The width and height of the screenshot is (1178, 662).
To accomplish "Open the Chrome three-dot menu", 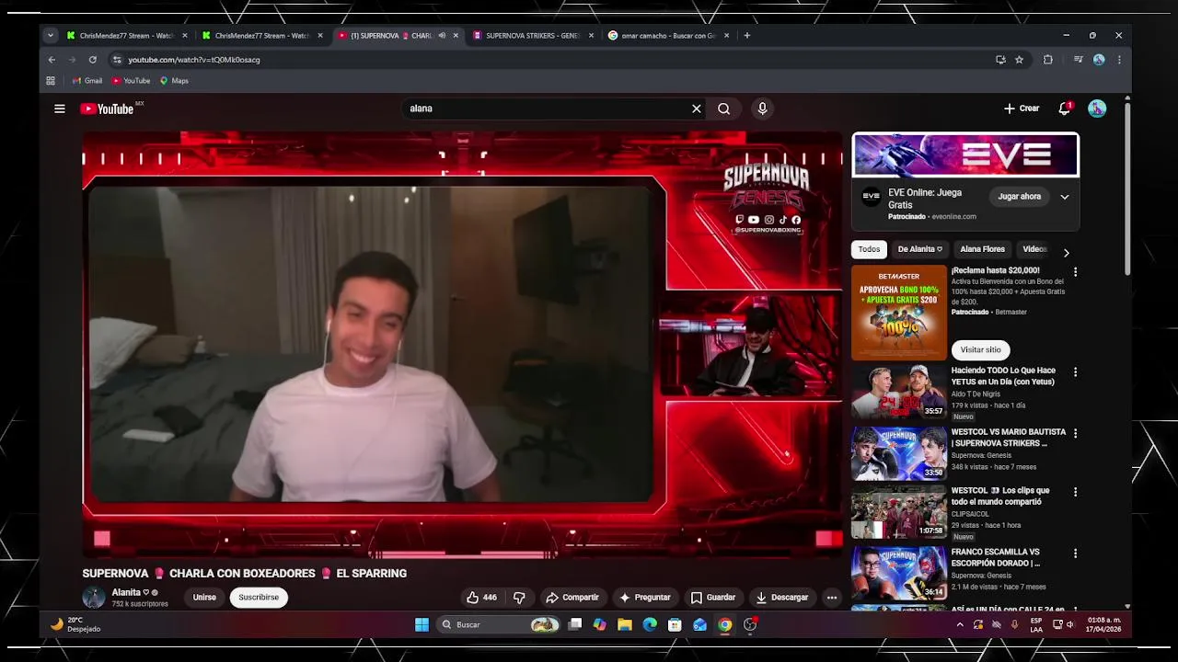I will [x=1119, y=60].
